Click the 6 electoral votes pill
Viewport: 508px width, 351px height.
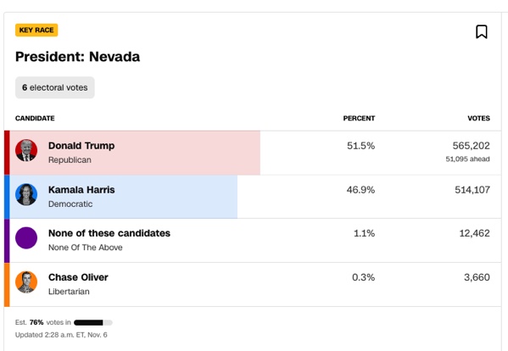[55, 87]
